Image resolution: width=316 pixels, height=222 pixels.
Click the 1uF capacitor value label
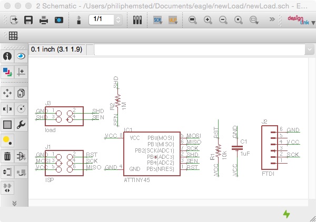tap(245, 154)
